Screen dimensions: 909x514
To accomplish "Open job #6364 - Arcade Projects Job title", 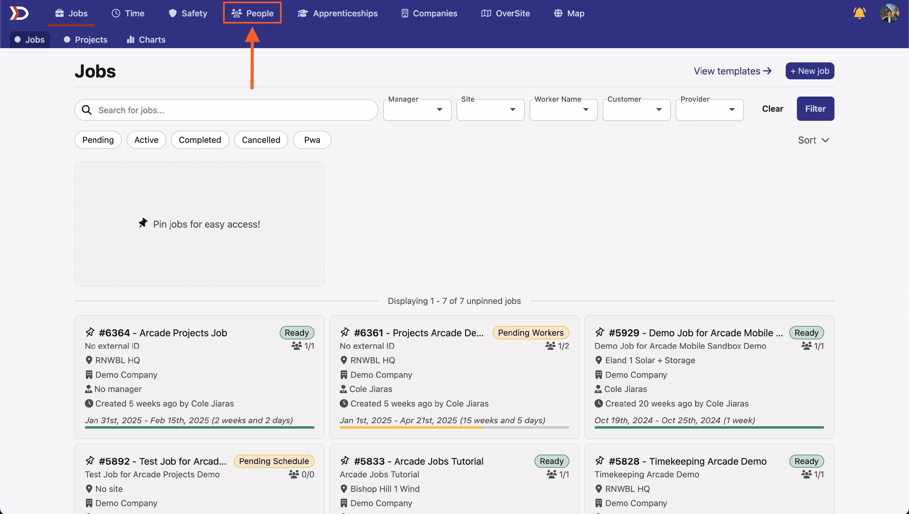I will coord(163,333).
